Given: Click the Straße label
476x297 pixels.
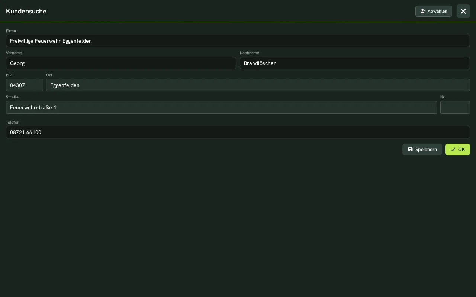Looking at the screenshot, I should [12, 97].
